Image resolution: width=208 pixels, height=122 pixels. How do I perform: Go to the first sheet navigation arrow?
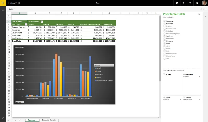click(x=8, y=120)
